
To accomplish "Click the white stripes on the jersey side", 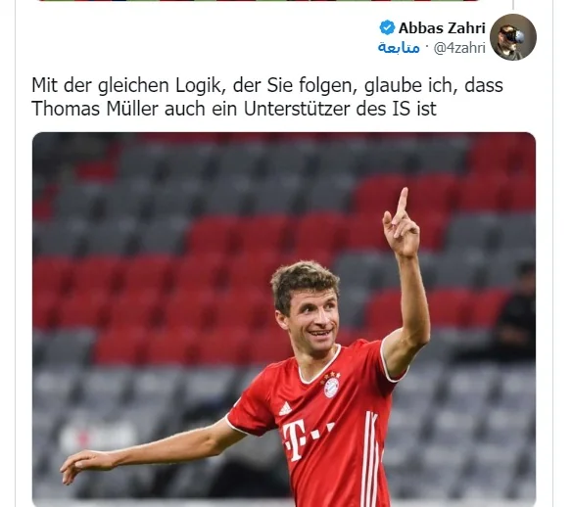I will point(371,455).
